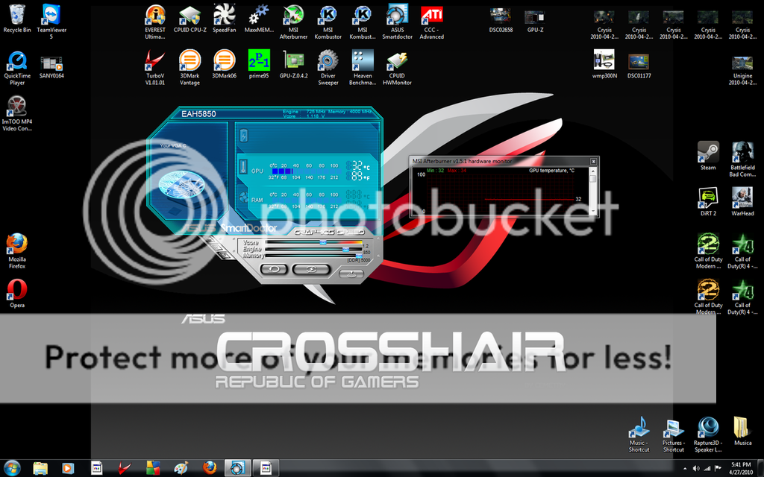This screenshot has height=477, width=764.
Task: Click active SmartDoctor taskbar button
Action: click(x=237, y=468)
